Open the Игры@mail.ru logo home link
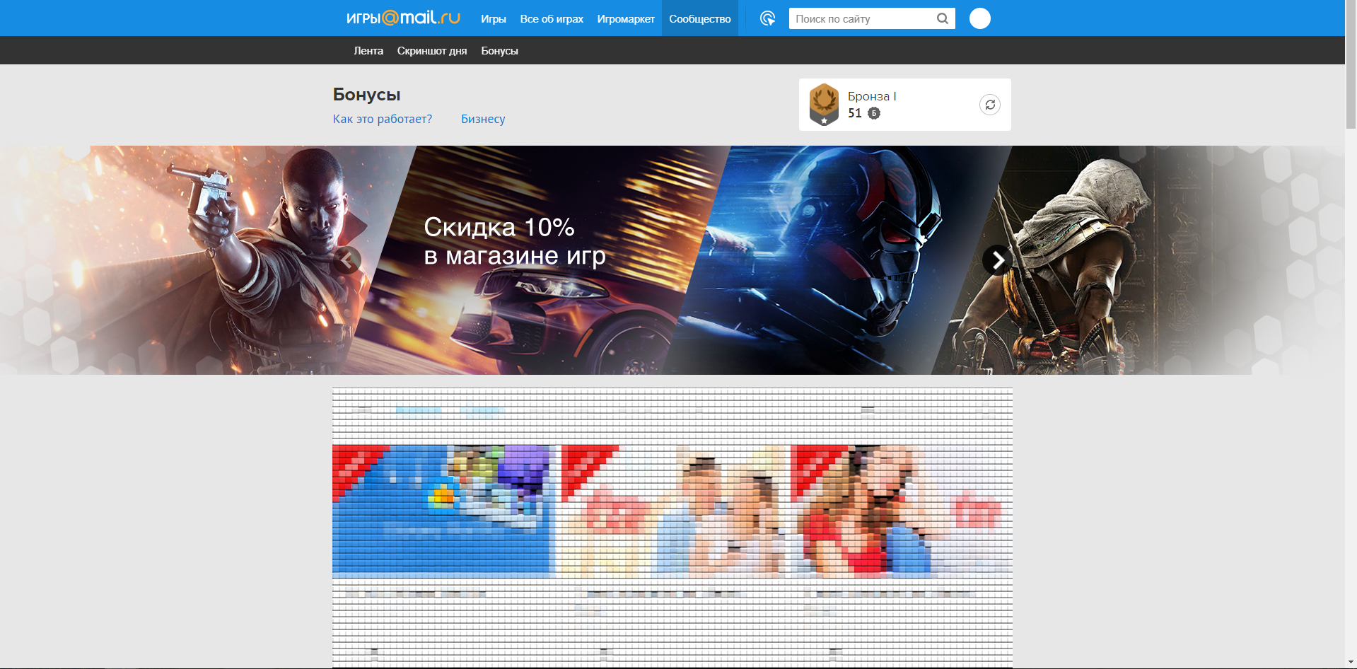 coord(403,18)
